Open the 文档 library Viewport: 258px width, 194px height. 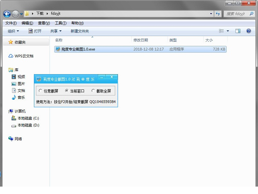click(21, 91)
